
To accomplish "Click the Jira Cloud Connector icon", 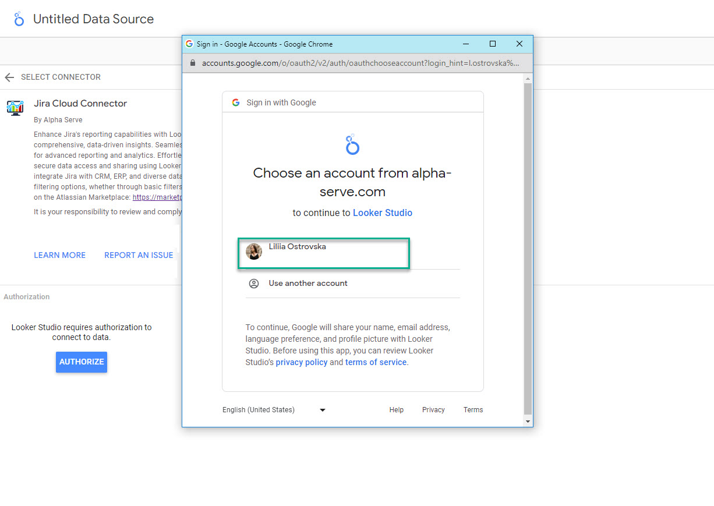I will tap(15, 107).
